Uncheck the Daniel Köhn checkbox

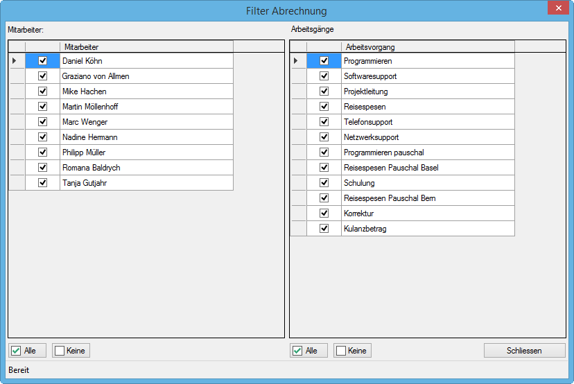(x=42, y=61)
